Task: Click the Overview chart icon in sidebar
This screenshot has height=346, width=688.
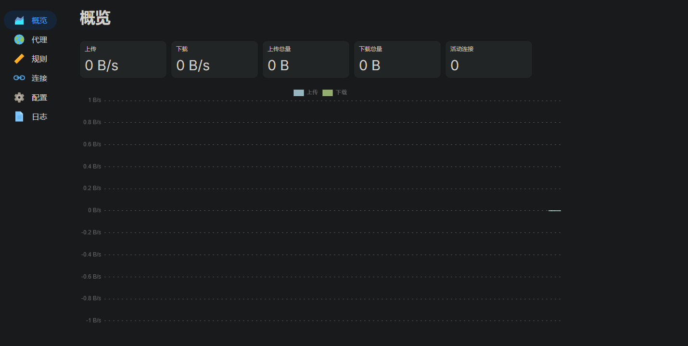Action: tap(19, 20)
